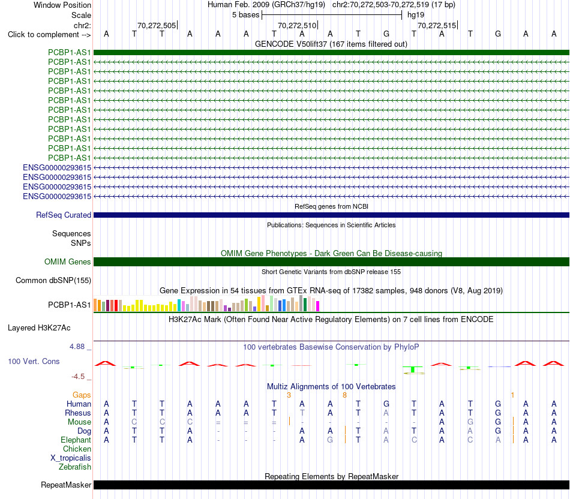
Task: Click the 'Click to complement -->' label
Action: coord(49,35)
